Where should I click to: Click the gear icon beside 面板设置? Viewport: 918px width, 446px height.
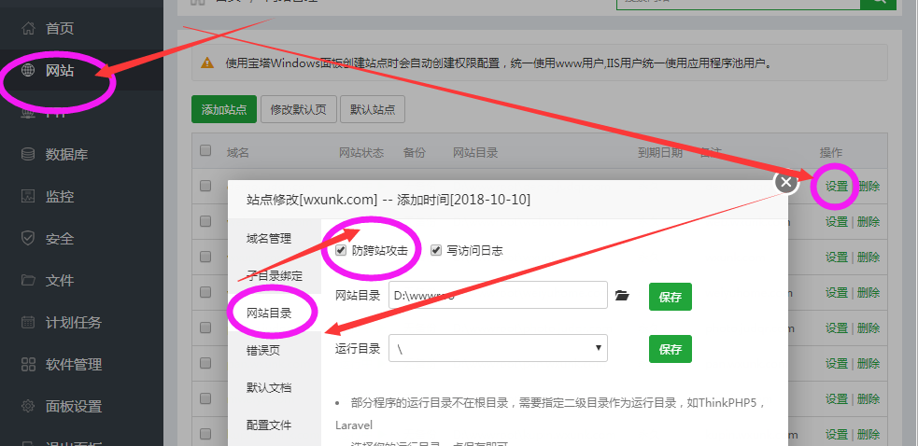click(28, 407)
